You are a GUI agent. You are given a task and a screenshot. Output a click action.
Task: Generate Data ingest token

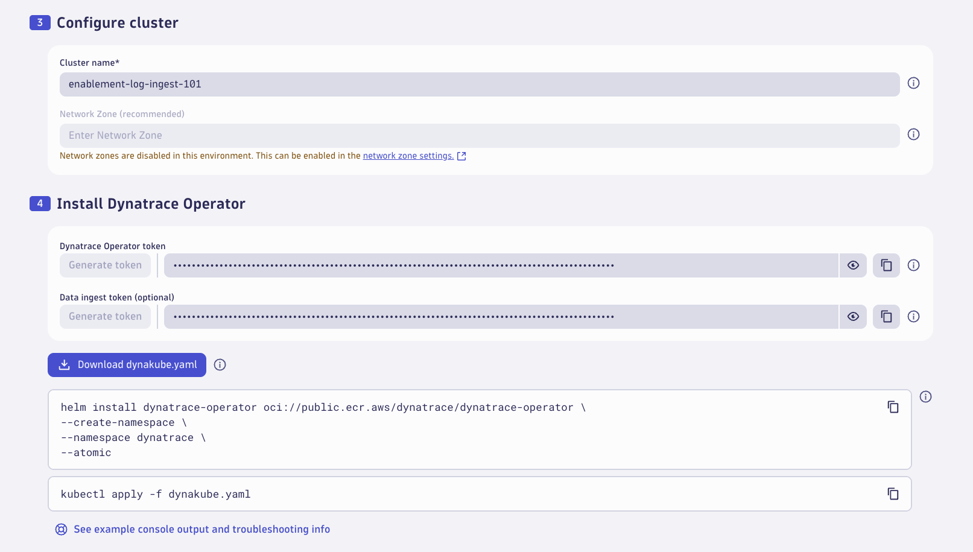pos(105,317)
